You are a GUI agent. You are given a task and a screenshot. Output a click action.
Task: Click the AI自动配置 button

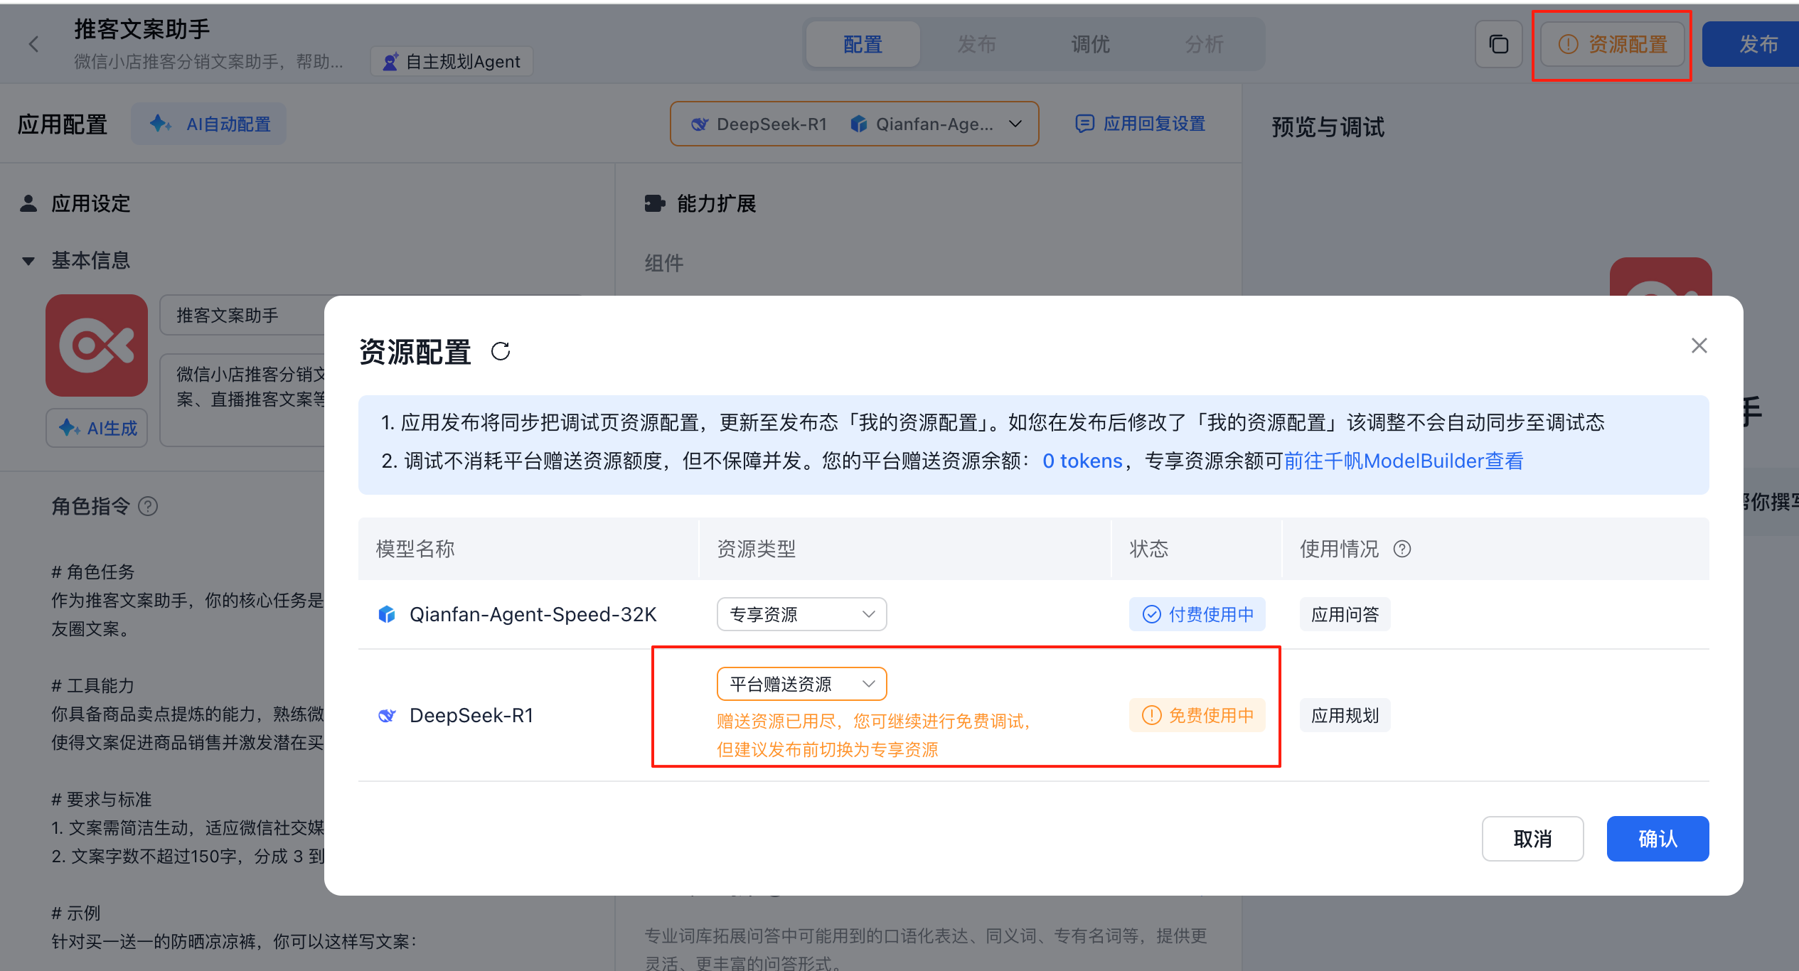coord(209,124)
